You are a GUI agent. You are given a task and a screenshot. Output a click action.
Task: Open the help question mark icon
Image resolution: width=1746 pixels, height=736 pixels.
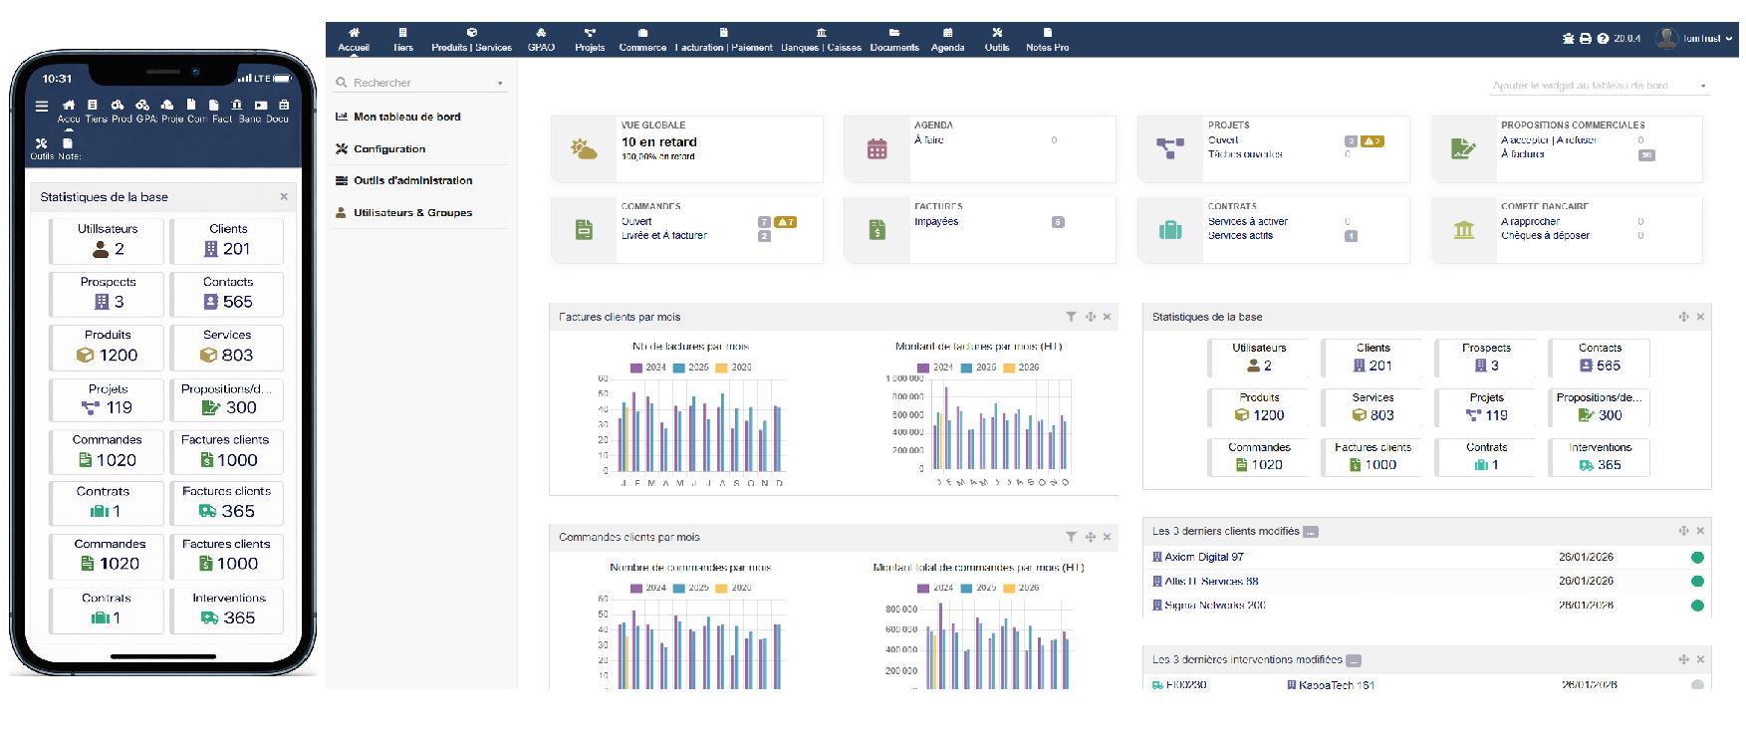[x=1603, y=39]
